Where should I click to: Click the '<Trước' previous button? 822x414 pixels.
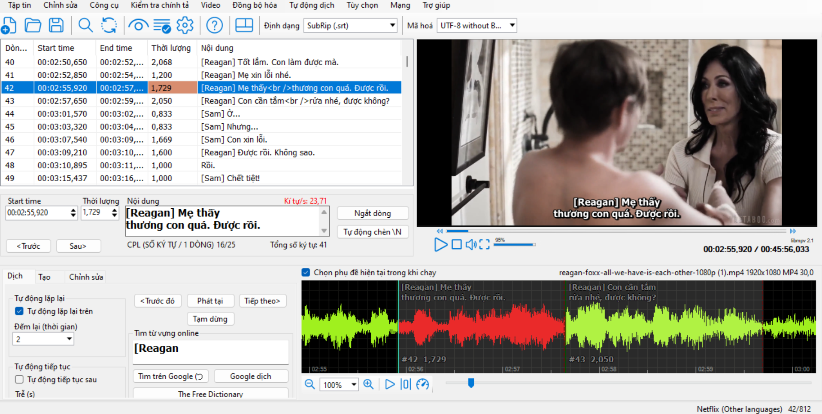(28, 246)
